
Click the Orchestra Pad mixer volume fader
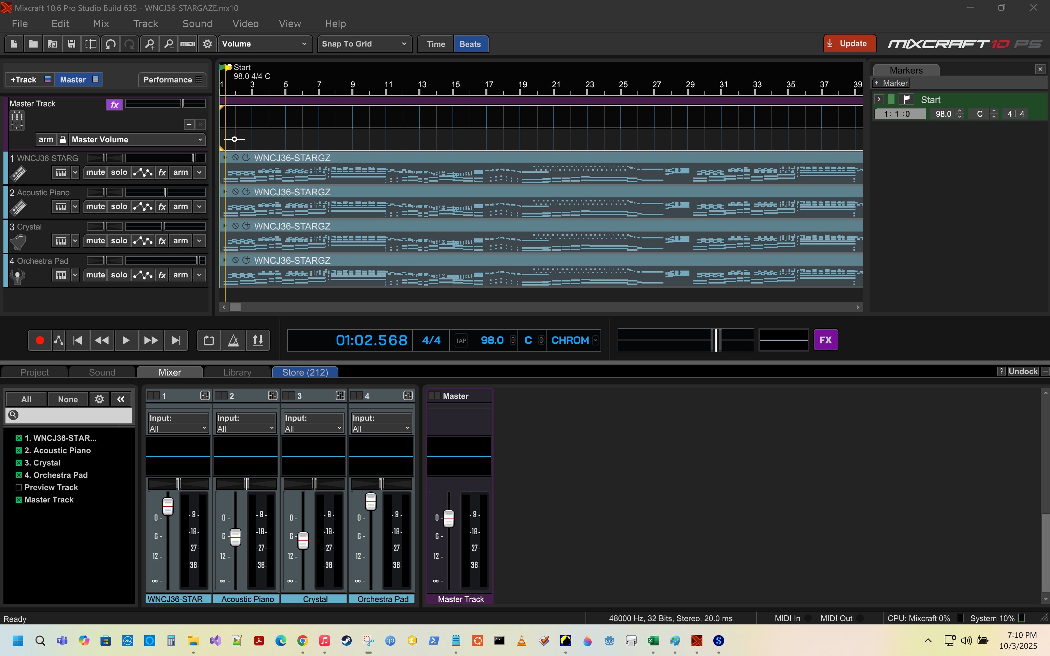click(370, 502)
